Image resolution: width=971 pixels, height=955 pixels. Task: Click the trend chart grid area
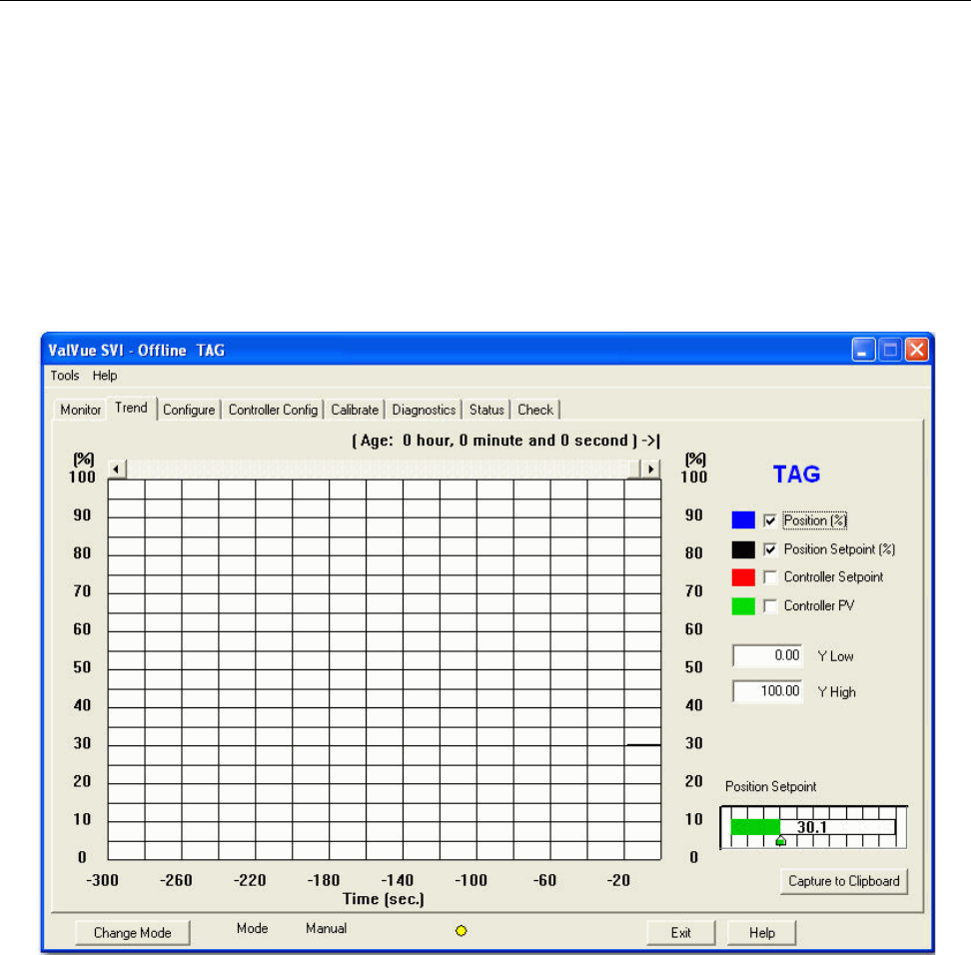385,669
